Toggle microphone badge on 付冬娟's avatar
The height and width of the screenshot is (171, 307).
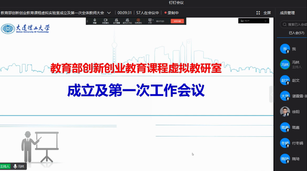coord(288,146)
